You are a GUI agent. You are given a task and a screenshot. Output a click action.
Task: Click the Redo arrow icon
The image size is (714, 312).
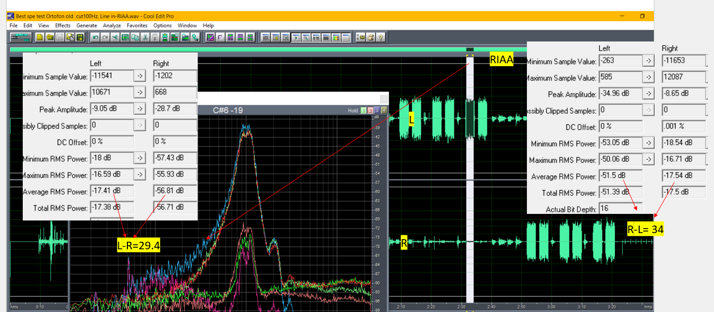pyautogui.click(x=105, y=37)
